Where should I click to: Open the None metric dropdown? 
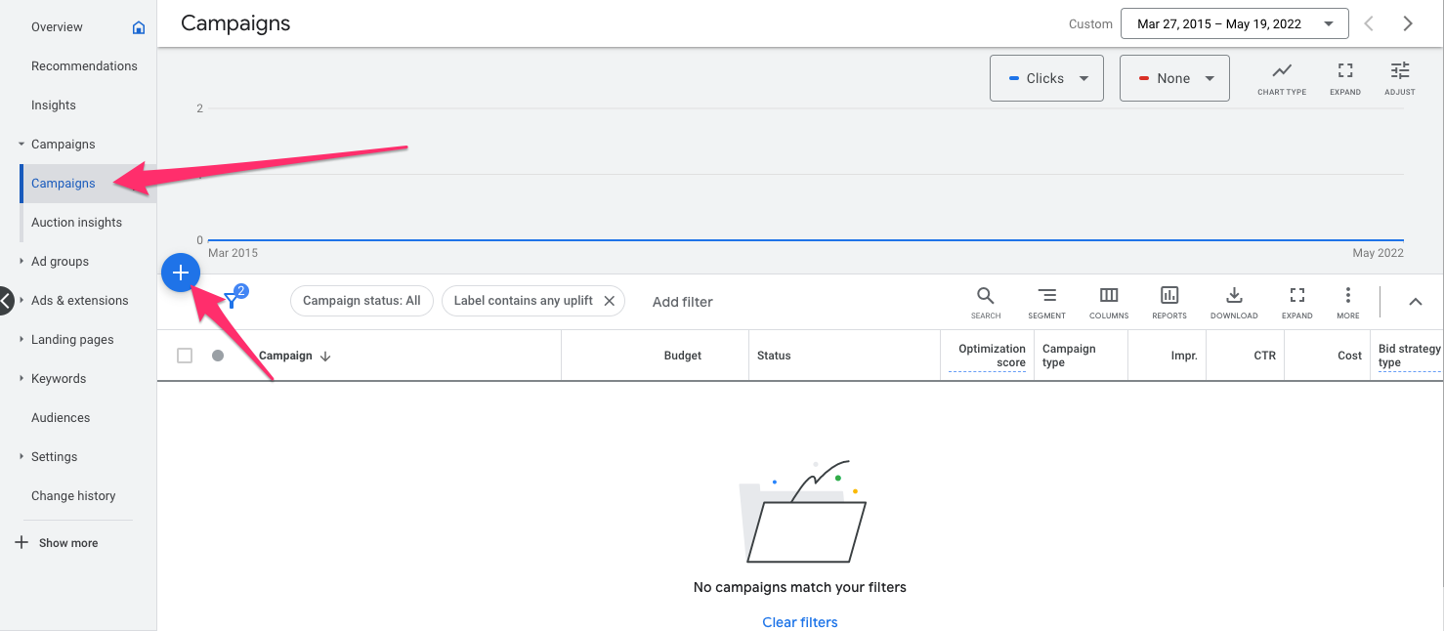click(1174, 78)
